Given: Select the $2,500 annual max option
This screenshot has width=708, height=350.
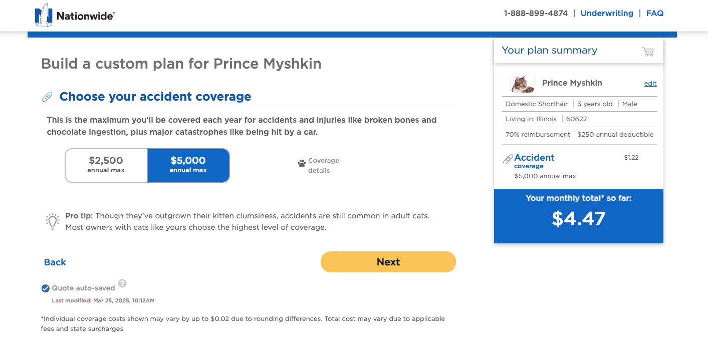Looking at the screenshot, I should [106, 165].
